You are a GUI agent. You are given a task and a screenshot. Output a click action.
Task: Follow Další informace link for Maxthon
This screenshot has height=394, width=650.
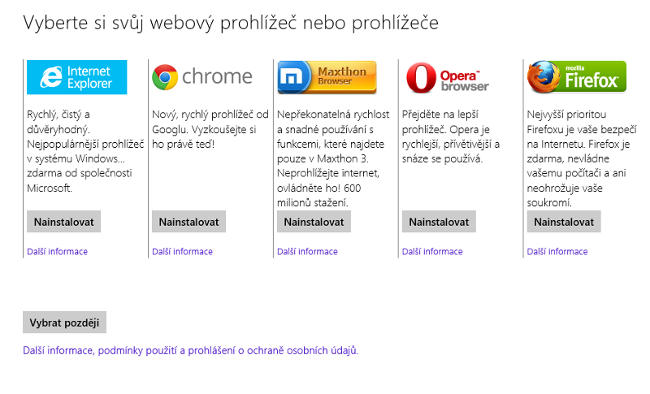pos(307,252)
